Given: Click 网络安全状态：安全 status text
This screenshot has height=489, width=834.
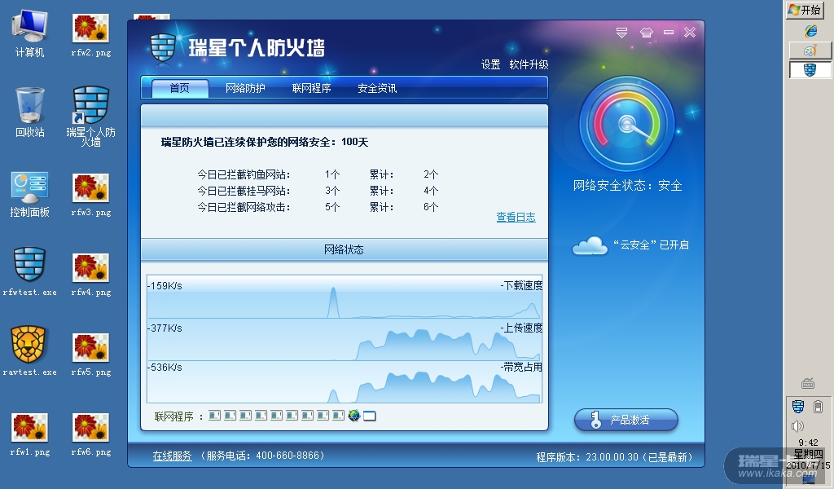Looking at the screenshot, I should tap(628, 186).
